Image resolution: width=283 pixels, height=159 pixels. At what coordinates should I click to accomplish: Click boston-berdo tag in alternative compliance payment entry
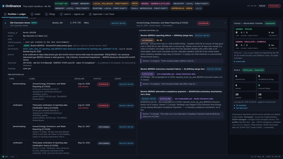pyautogui.click(x=149, y=99)
